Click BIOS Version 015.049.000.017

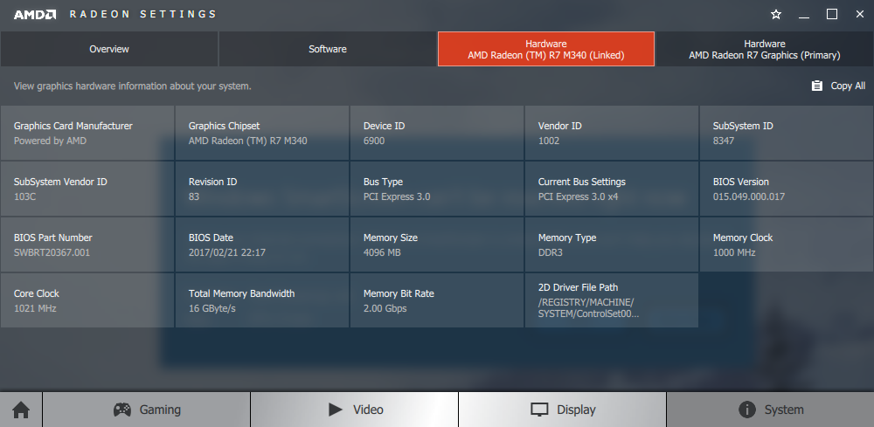[749, 196]
